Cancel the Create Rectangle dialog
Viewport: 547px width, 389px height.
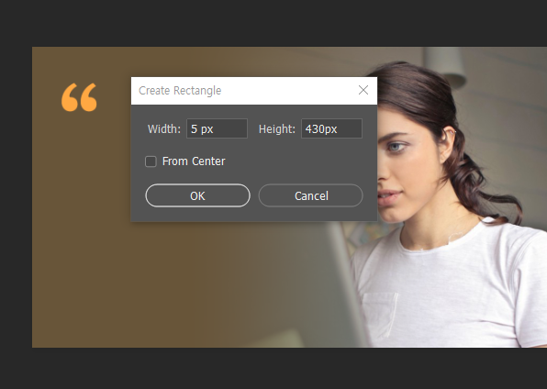coord(311,195)
